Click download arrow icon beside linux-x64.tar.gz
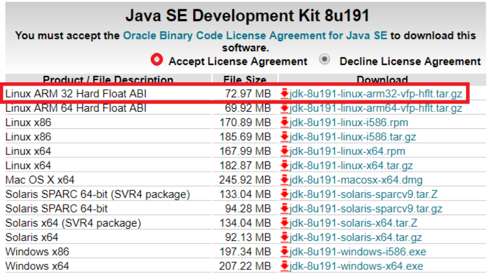Image resolution: width=490 pixels, height=278 pixels. pyautogui.click(x=284, y=165)
